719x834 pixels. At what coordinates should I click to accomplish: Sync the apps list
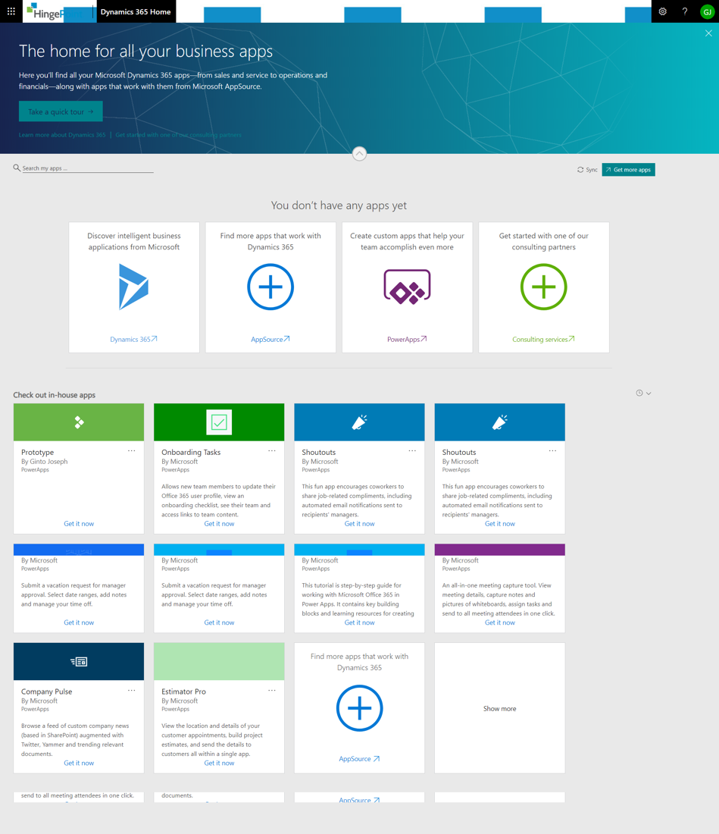point(587,170)
